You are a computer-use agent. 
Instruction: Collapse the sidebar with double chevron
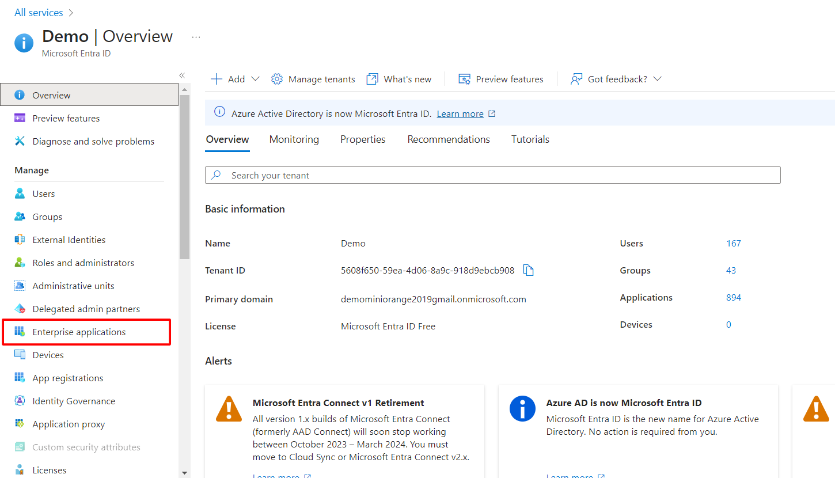click(182, 75)
